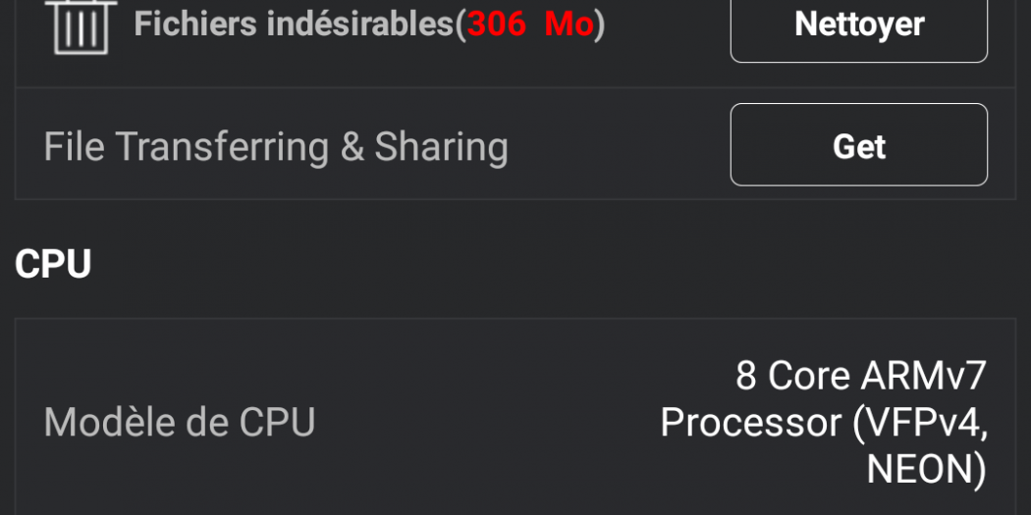The image size is (1031, 515).
Task: Tap the 8 Core ARMv7 text line
Action: (x=860, y=376)
